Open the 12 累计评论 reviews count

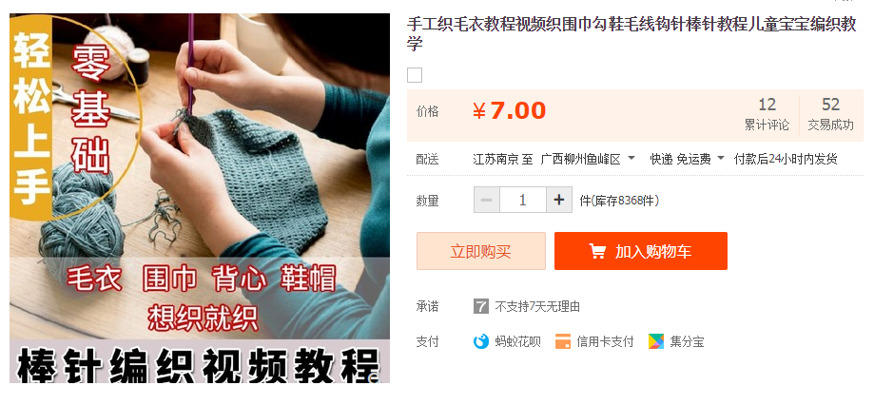(767, 114)
